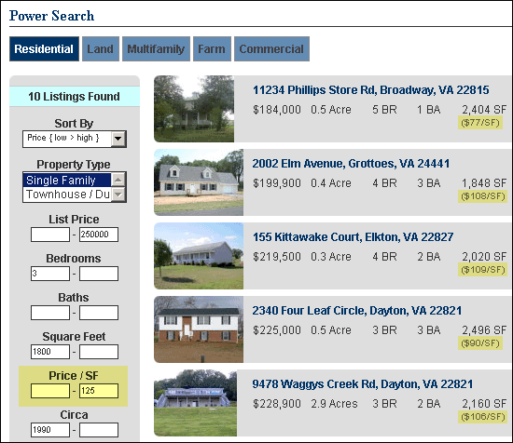
Task: Click the 5 BR value
Action: click(x=384, y=110)
